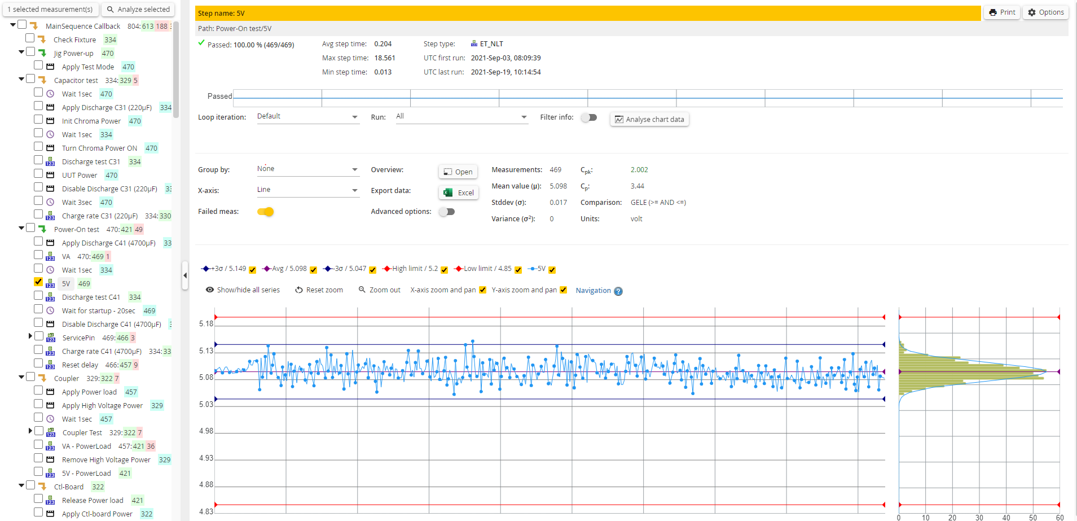
Task: Select the Discharge test C41 tree row
Action: (90, 297)
